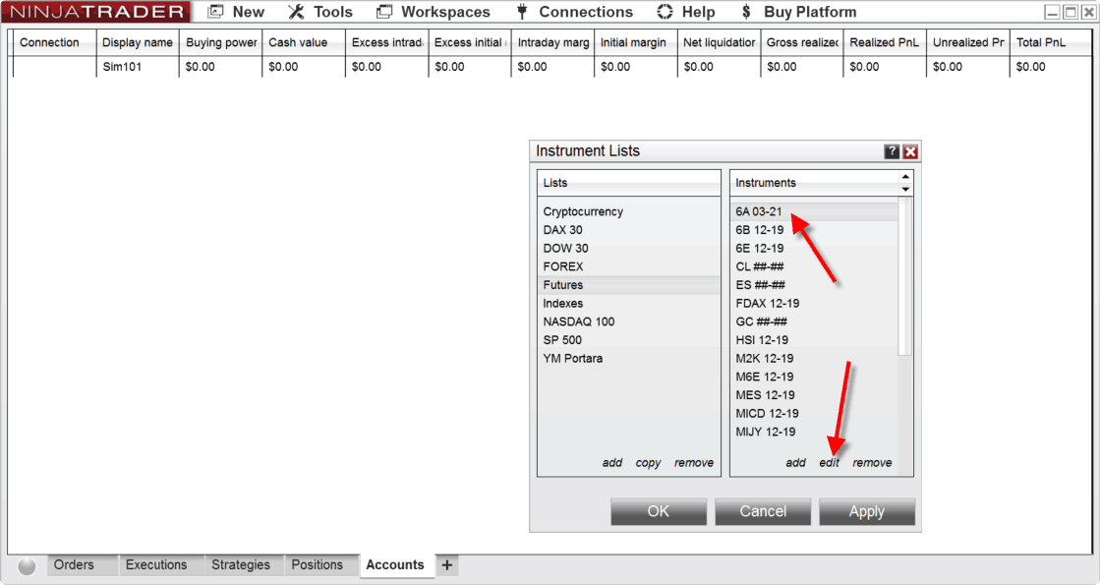Click the Instrument Lists help question icon
1100x585 pixels.
coord(892,151)
